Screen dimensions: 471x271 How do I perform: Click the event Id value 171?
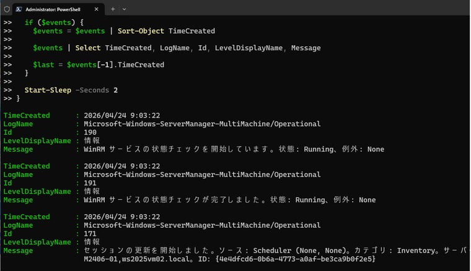pos(90,234)
